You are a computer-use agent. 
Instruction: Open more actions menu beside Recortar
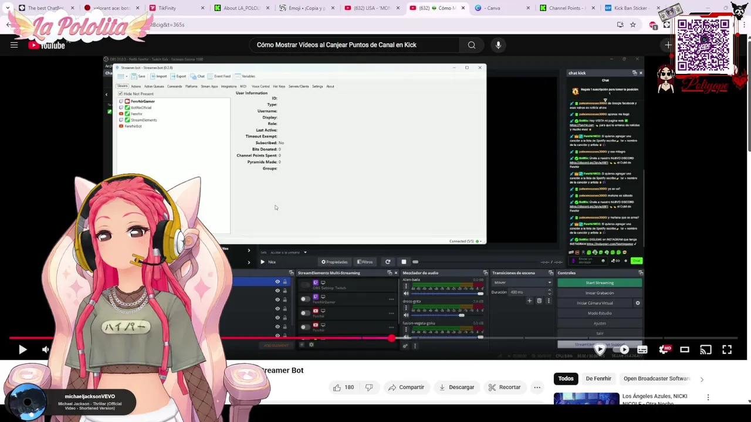click(537, 387)
